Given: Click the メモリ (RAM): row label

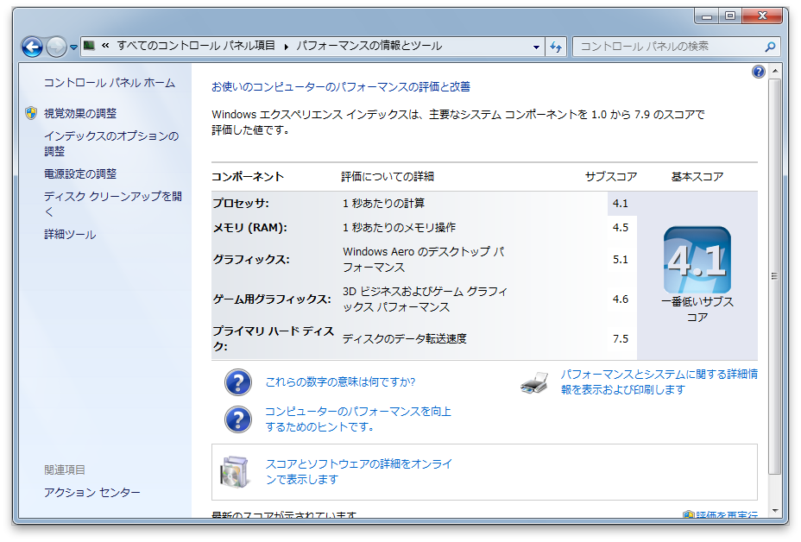Looking at the screenshot, I should click(249, 228).
